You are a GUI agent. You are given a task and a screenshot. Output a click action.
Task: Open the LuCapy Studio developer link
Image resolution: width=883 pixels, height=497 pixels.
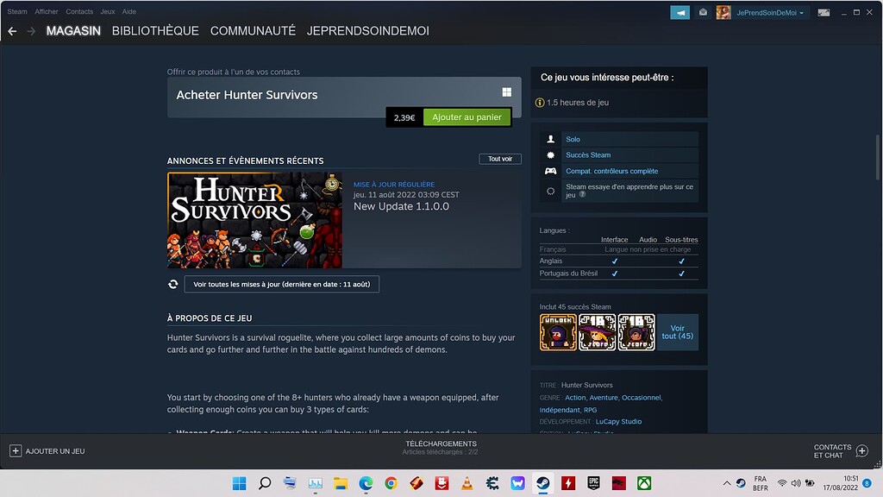(618, 421)
